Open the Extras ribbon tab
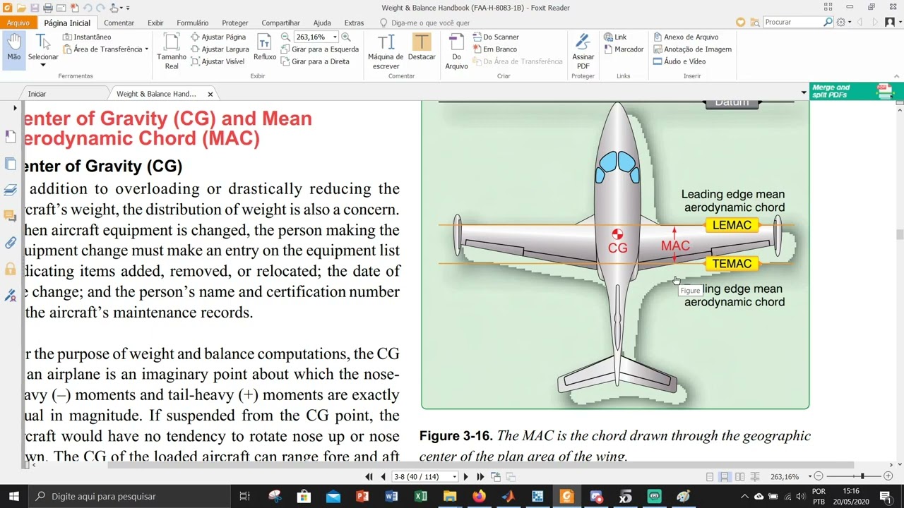 [354, 23]
